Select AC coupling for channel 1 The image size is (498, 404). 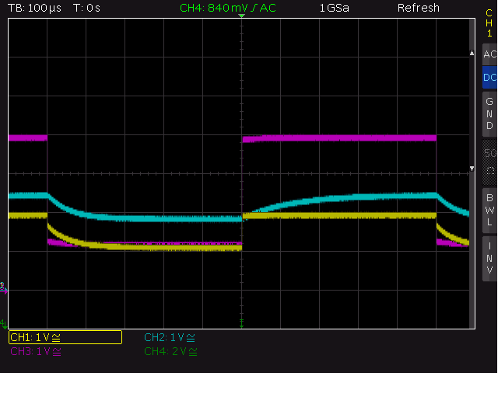(489, 54)
